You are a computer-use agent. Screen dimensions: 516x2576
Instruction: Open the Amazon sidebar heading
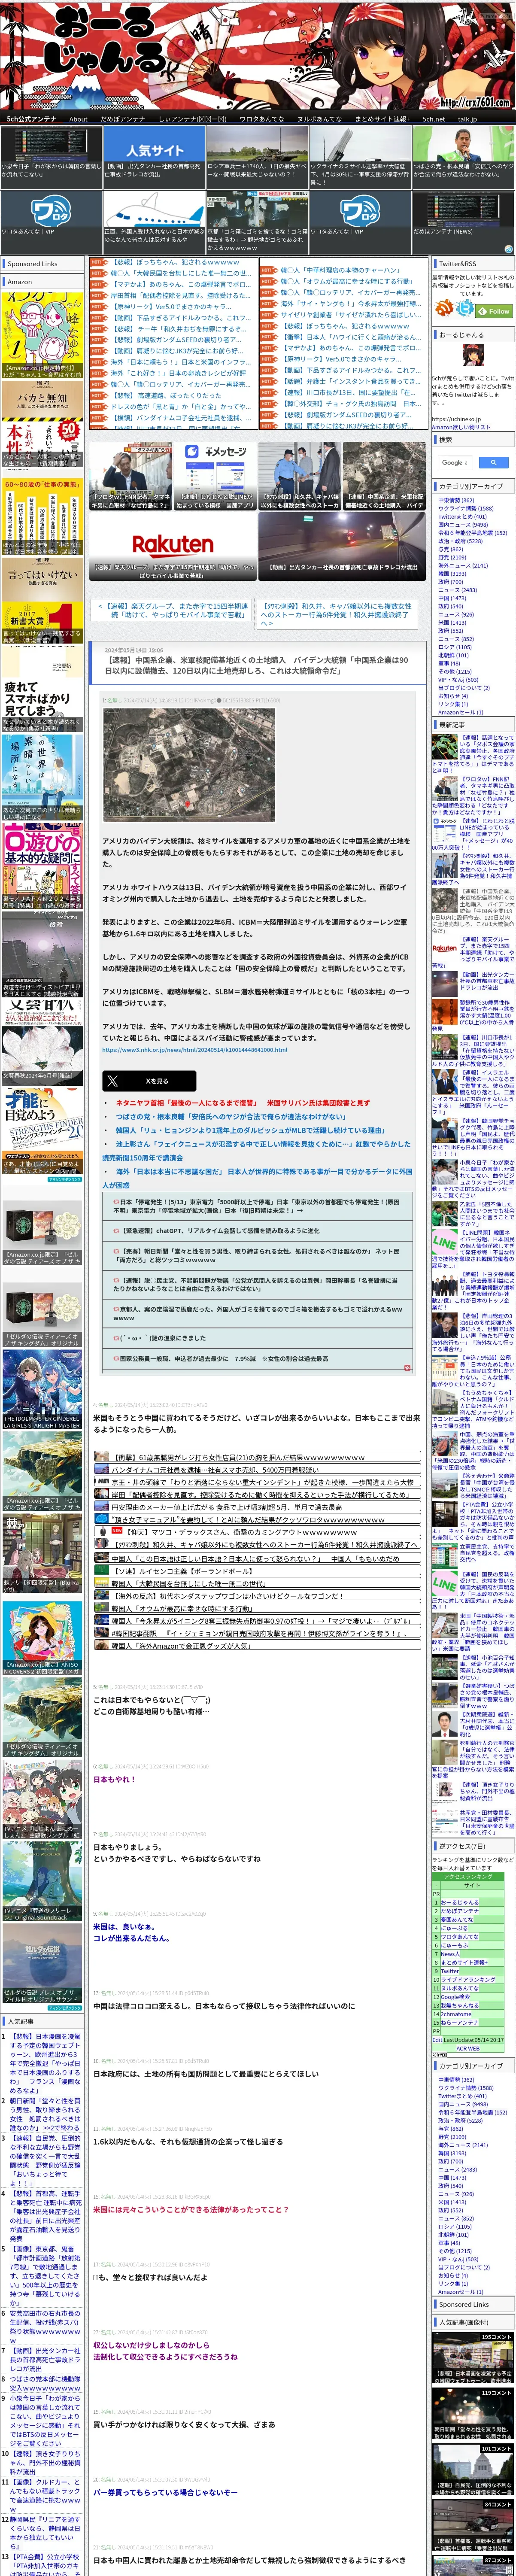point(20,282)
